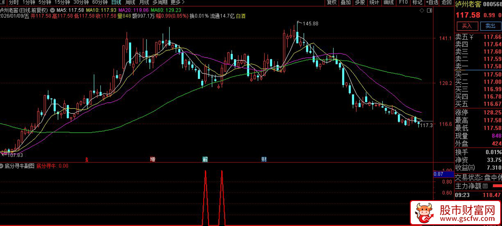The height and width of the screenshot is (226, 502).
Task: Click the 画线 draw line toolbar button
Action: coord(388,2)
